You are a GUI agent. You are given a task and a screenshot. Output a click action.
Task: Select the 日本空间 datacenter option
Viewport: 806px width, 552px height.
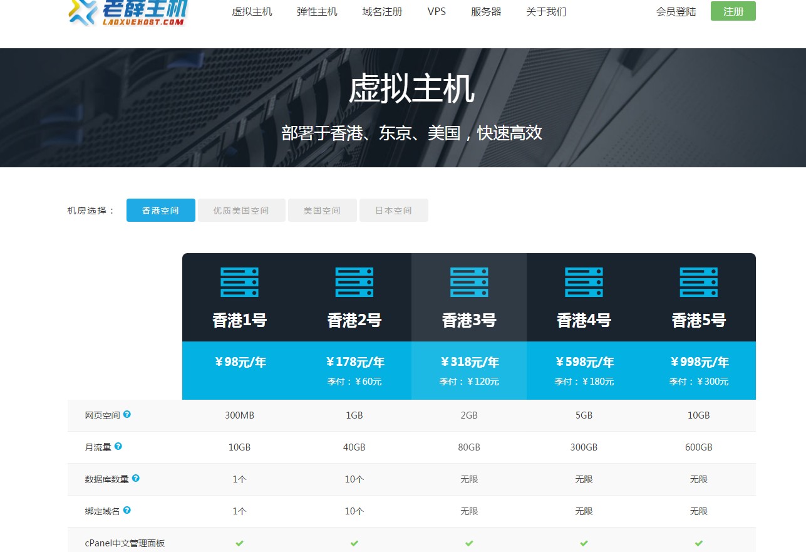pyautogui.click(x=393, y=210)
